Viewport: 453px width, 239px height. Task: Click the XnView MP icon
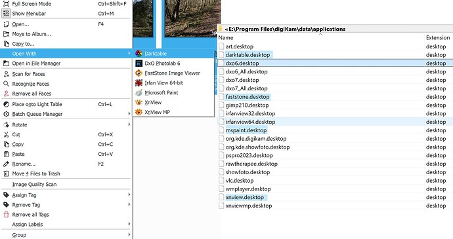(139, 112)
